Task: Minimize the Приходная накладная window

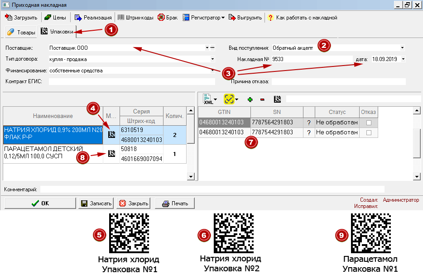Action: coord(398,5)
